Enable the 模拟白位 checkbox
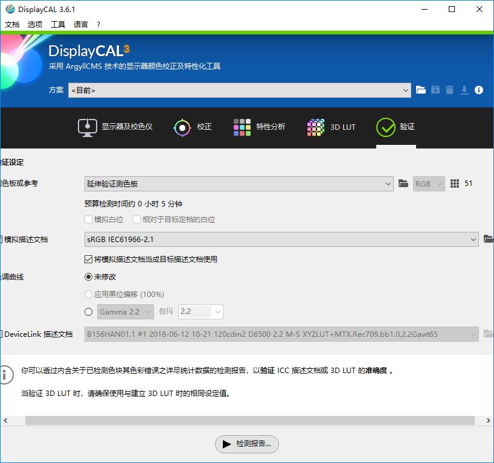 pyautogui.click(x=88, y=219)
